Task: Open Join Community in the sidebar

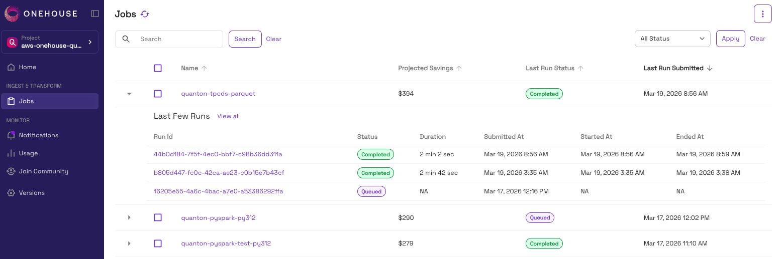Action: point(43,171)
